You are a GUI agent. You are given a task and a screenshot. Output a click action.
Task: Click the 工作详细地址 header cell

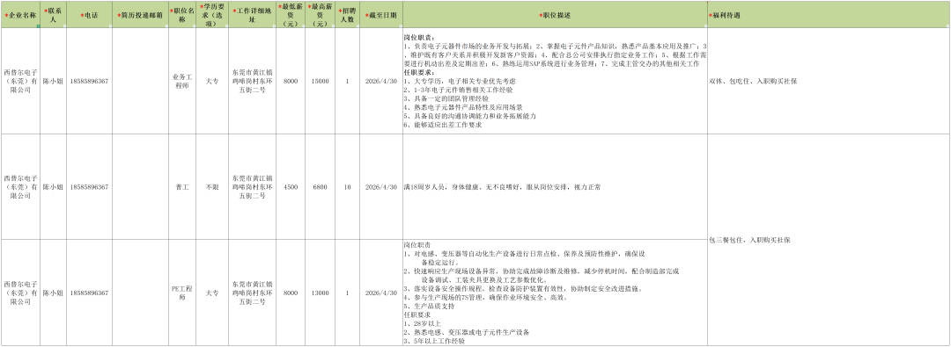(253, 15)
